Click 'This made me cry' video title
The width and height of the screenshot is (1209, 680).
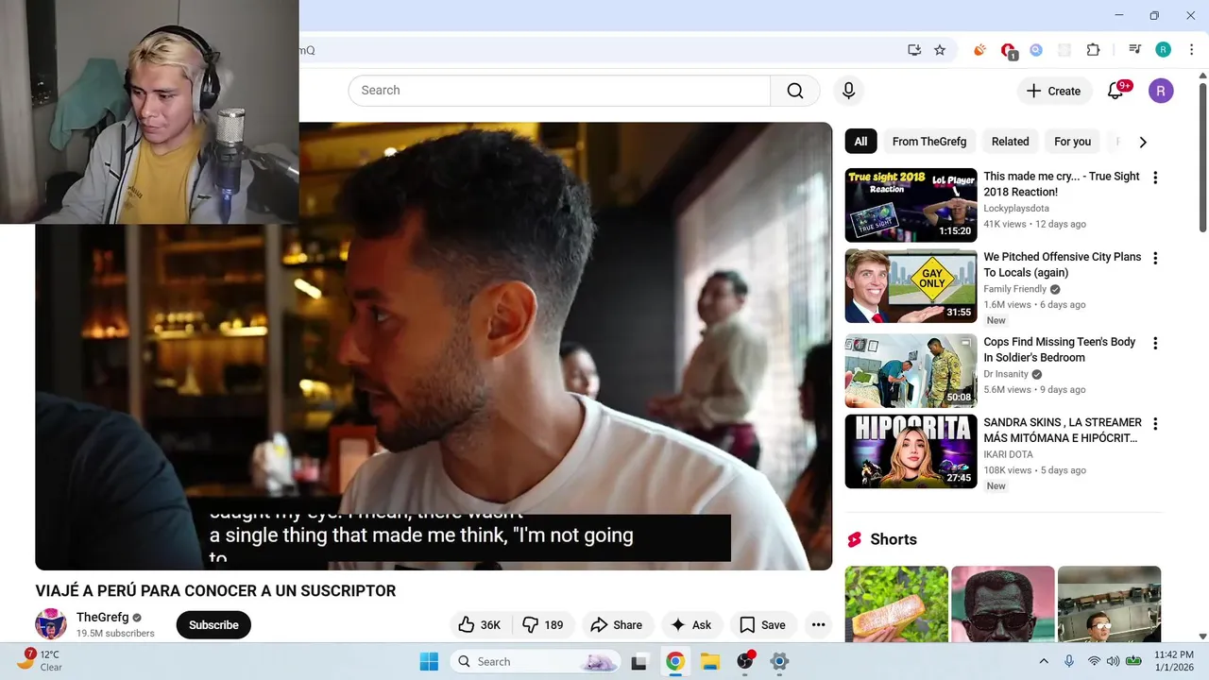tap(1062, 184)
